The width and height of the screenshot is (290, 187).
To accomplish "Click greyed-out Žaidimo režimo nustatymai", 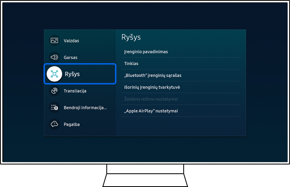I will 151,99.
